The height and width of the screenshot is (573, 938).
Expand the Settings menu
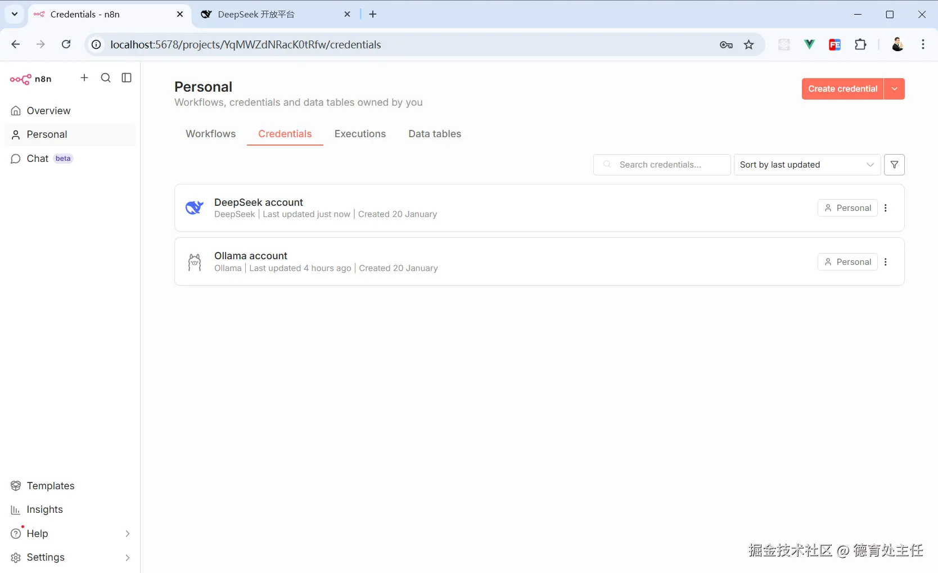(70, 557)
